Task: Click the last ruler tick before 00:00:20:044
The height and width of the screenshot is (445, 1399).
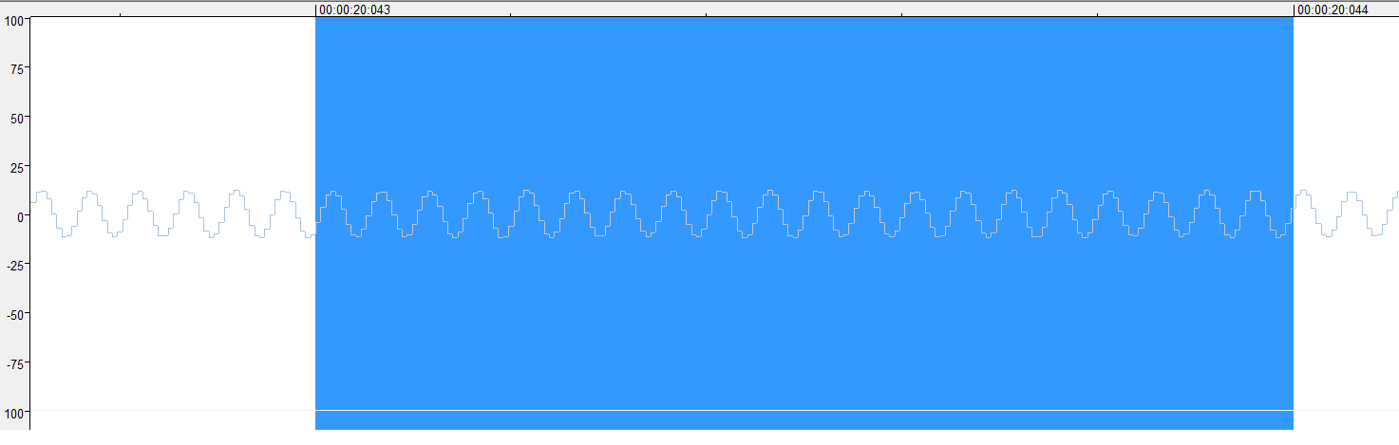Action: point(1097,14)
